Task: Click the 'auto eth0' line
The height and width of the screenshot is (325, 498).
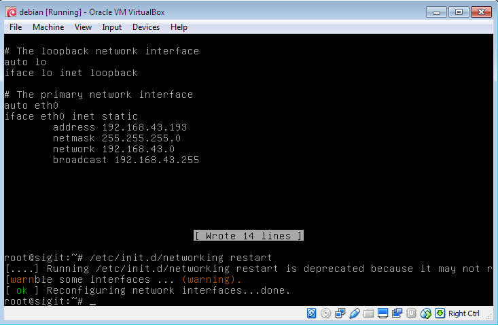Action: [x=31, y=105]
